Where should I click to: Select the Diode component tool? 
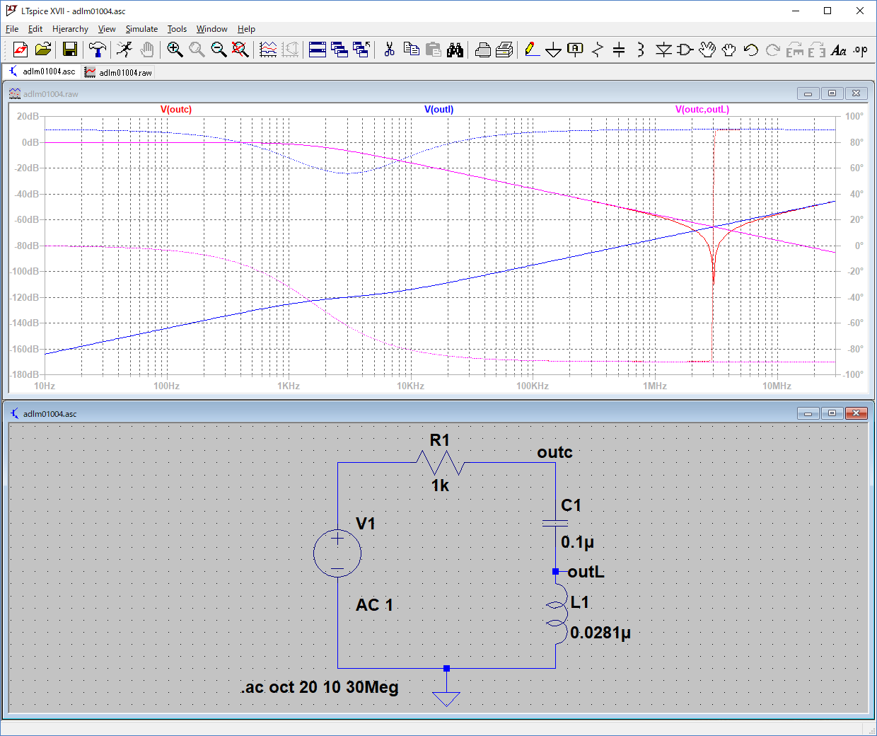[x=663, y=50]
